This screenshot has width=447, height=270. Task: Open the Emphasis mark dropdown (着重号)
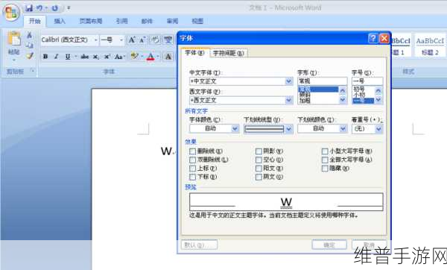tap(378, 129)
